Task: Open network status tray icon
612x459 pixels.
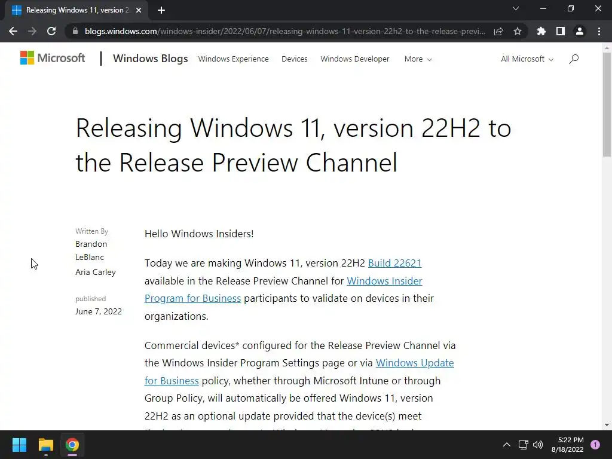Action: (x=524, y=445)
